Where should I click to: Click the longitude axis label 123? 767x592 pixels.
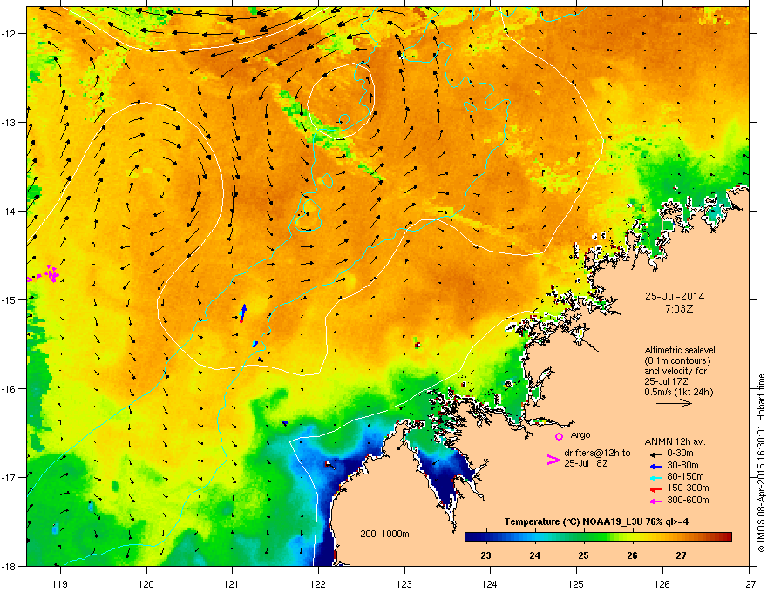click(404, 583)
